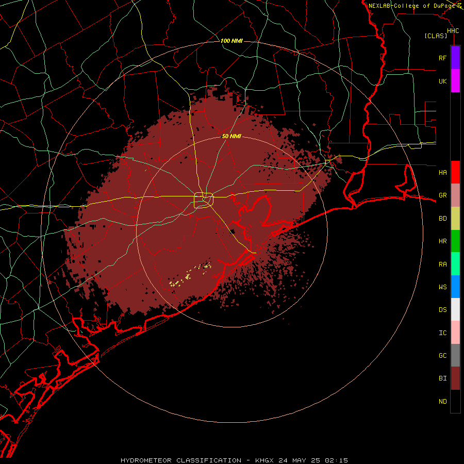Click the BD legend label
Image resolution: width=464 pixels, height=464 pixels.
point(442,219)
